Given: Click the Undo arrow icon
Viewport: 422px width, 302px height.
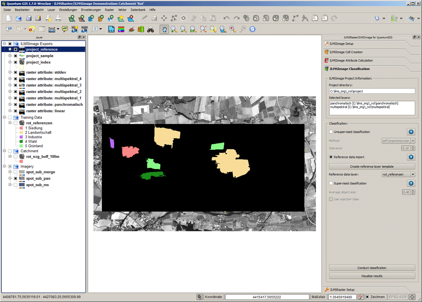Looking at the screenshot, I should tap(226, 18).
